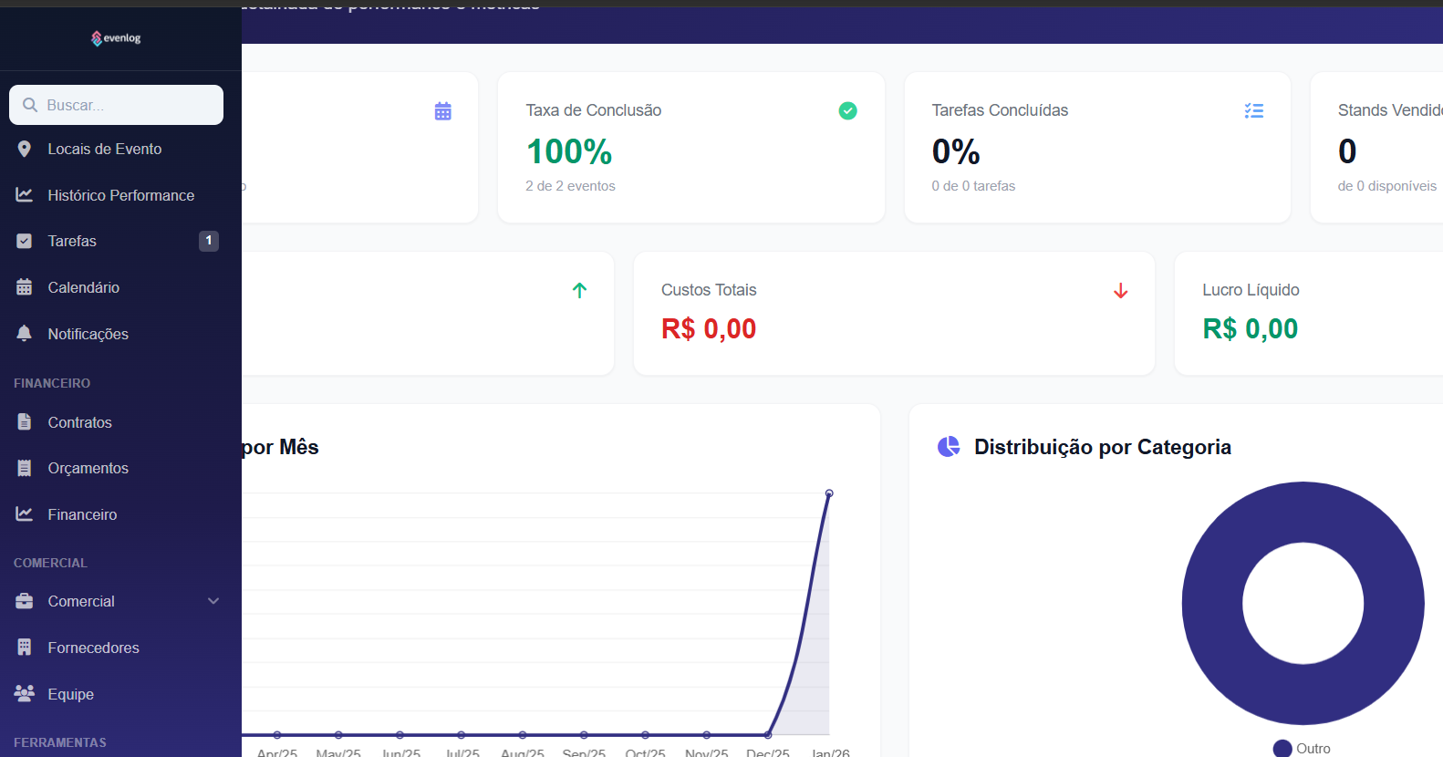The width and height of the screenshot is (1443, 757).
Task: Click the Jan/26 peak data point on chart
Action: pos(829,493)
